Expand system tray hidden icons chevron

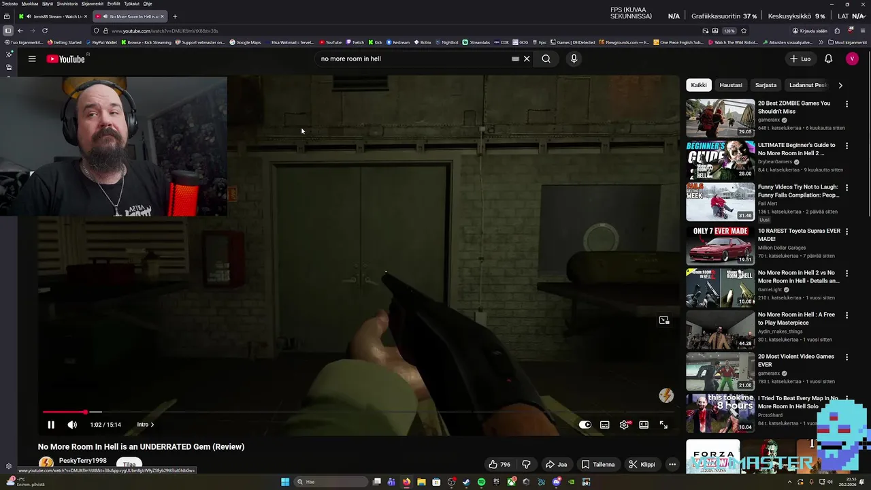click(790, 482)
